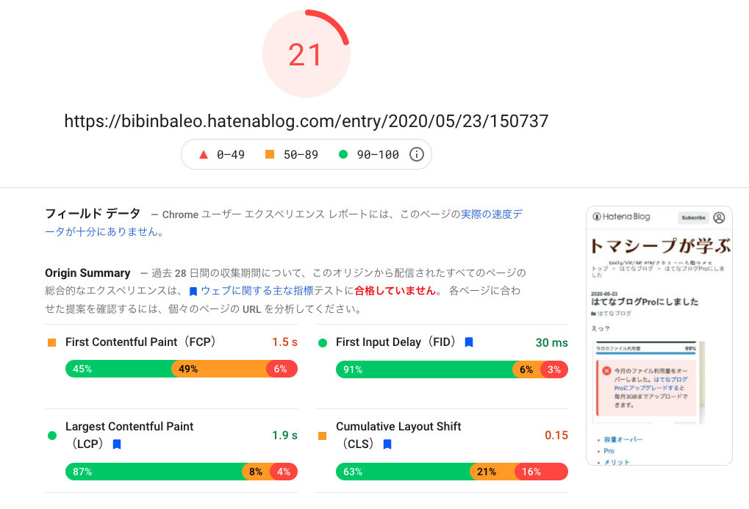The image size is (749, 509).
Task: Click the bookmark icon next to First Input Delay
Action: pyautogui.click(x=469, y=342)
